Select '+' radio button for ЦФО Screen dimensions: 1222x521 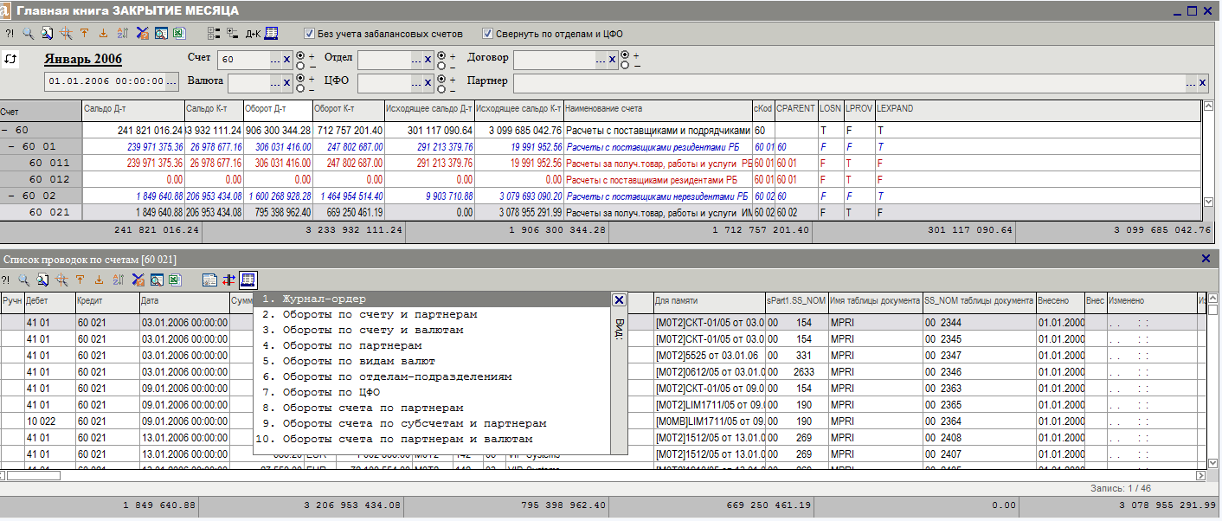tap(441, 79)
